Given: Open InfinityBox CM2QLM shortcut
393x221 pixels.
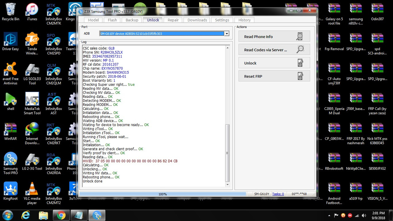Looking at the screenshot, I should click(x=54, y=74).
